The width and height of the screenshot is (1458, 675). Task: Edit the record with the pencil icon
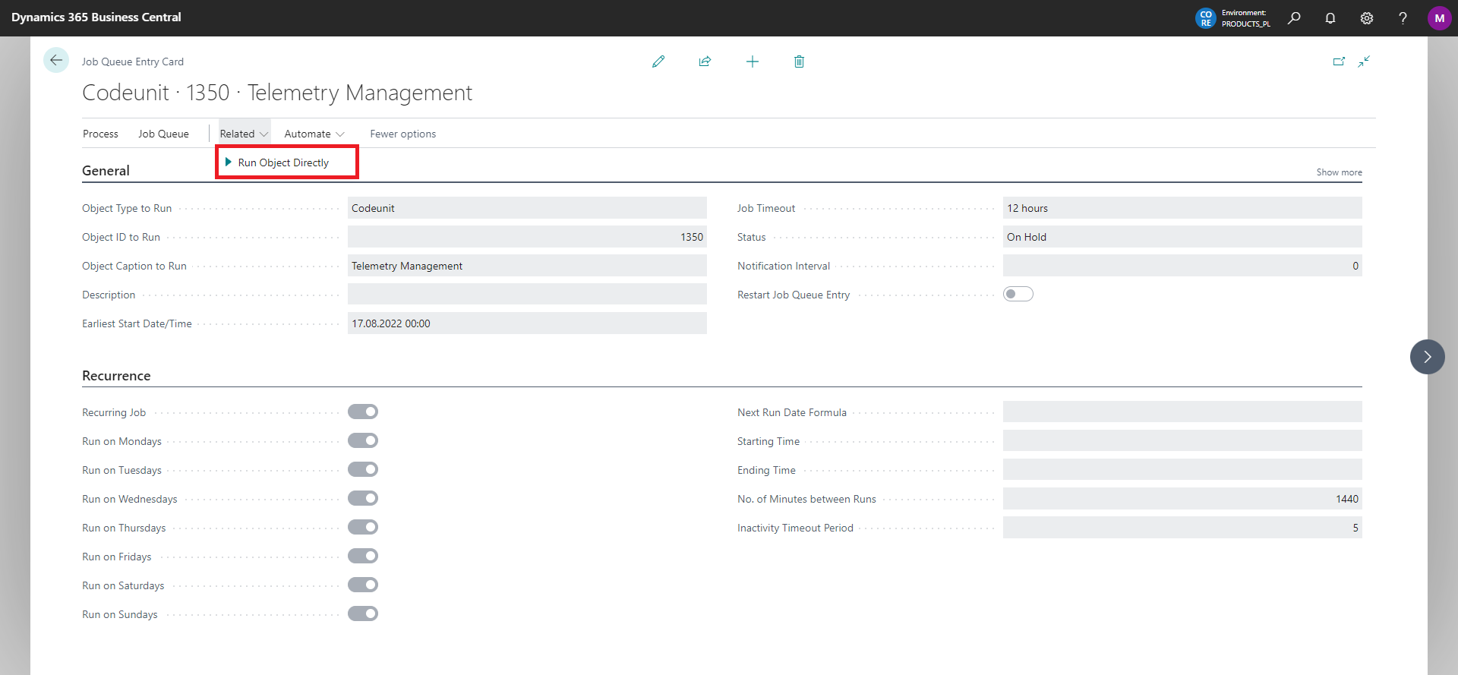658,62
